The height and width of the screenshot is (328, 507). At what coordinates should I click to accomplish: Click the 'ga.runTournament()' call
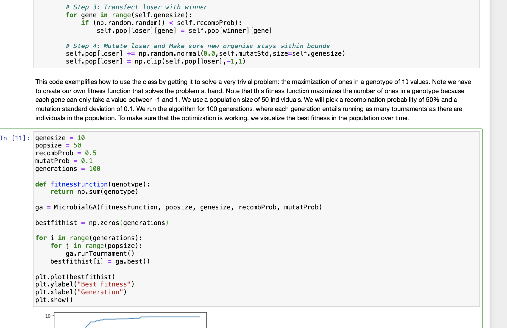pos(100,254)
